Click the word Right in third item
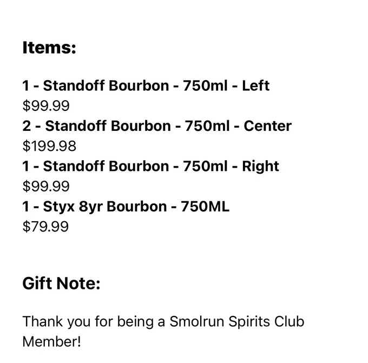The height and width of the screenshot is (363, 368). click(260, 167)
